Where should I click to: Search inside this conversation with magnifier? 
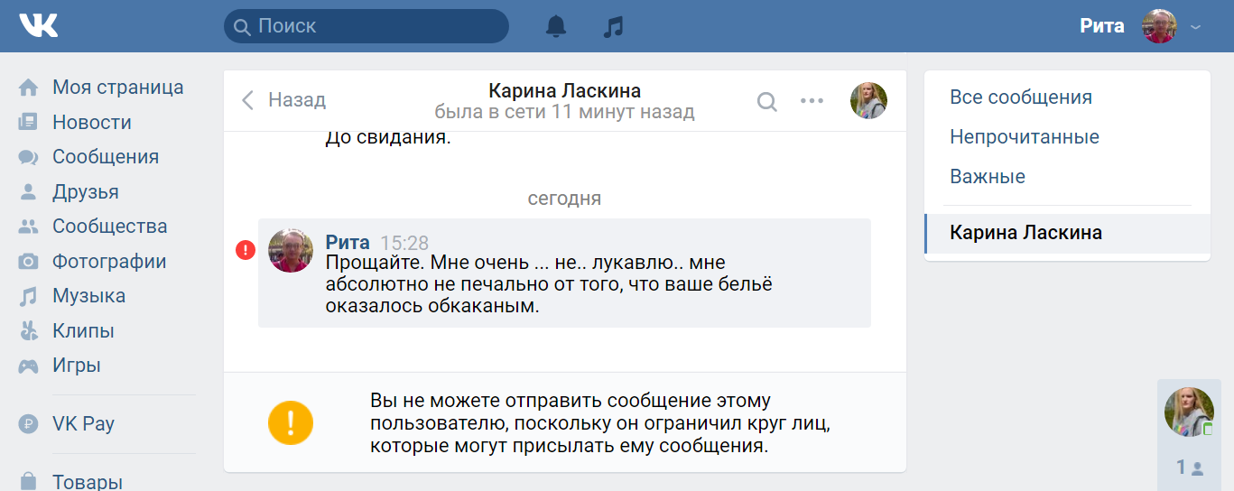(x=766, y=101)
